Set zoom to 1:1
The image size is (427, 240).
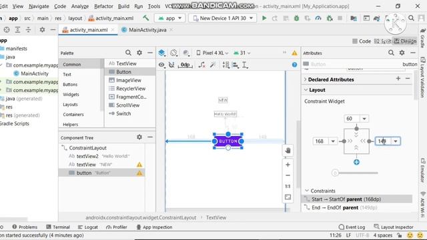(x=288, y=187)
